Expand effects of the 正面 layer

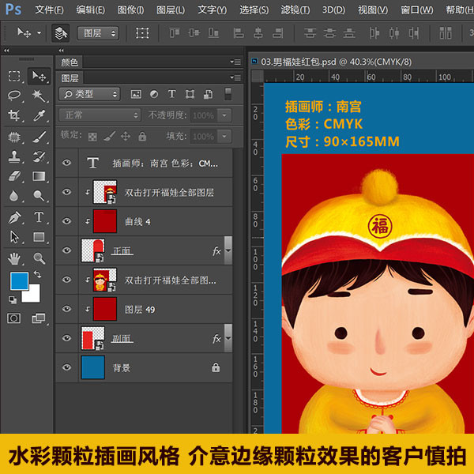pos(228,250)
